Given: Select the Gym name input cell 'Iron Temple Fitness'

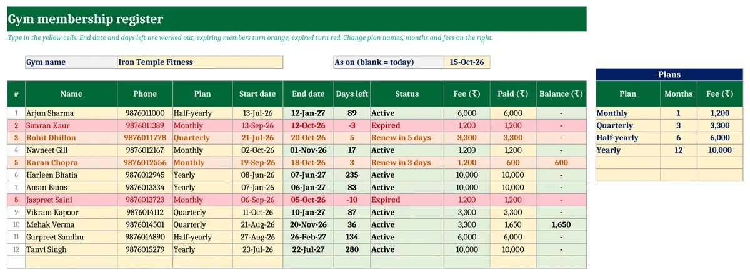Looking at the screenshot, I should coord(200,62).
